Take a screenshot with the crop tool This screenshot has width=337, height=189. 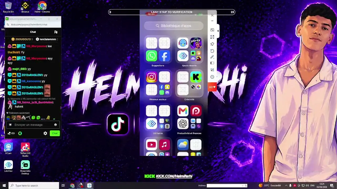click(x=212, y=70)
